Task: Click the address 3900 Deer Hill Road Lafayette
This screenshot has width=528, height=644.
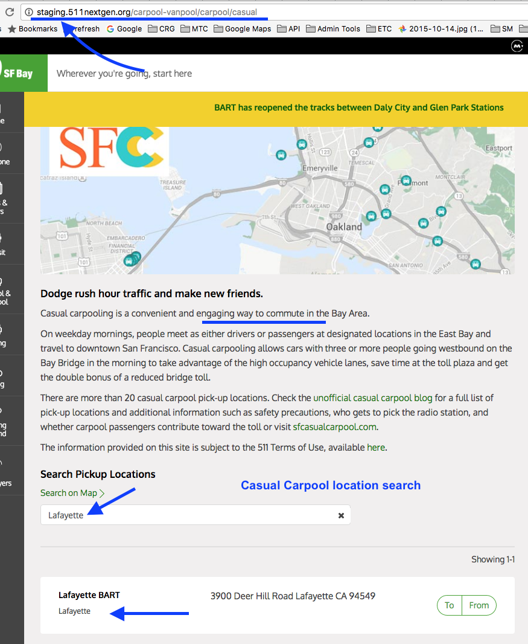Action: (x=293, y=596)
